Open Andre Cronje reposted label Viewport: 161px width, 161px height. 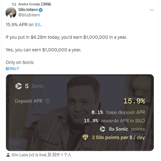(x=35, y=4)
